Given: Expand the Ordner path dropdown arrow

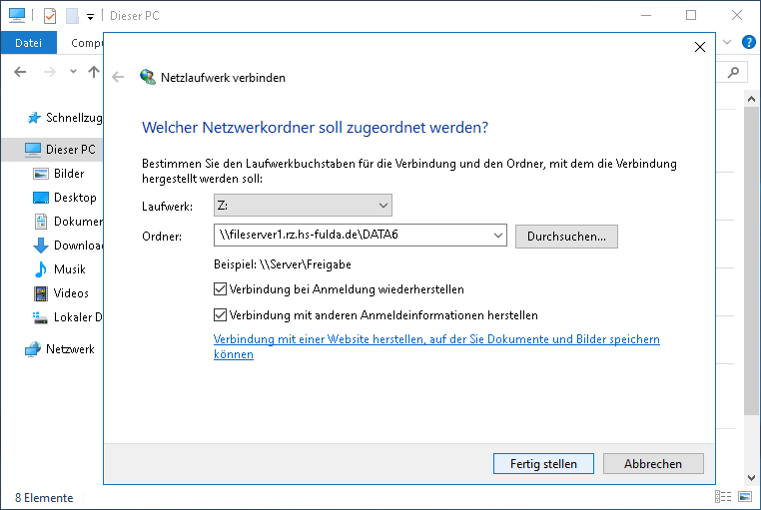Looking at the screenshot, I should click(x=499, y=237).
